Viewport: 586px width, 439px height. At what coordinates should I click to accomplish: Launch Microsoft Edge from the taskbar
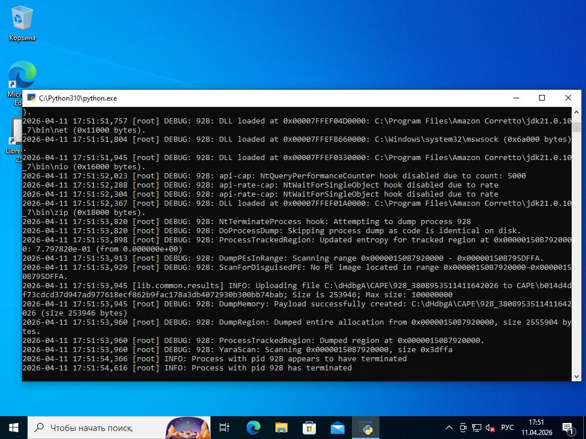click(x=253, y=428)
